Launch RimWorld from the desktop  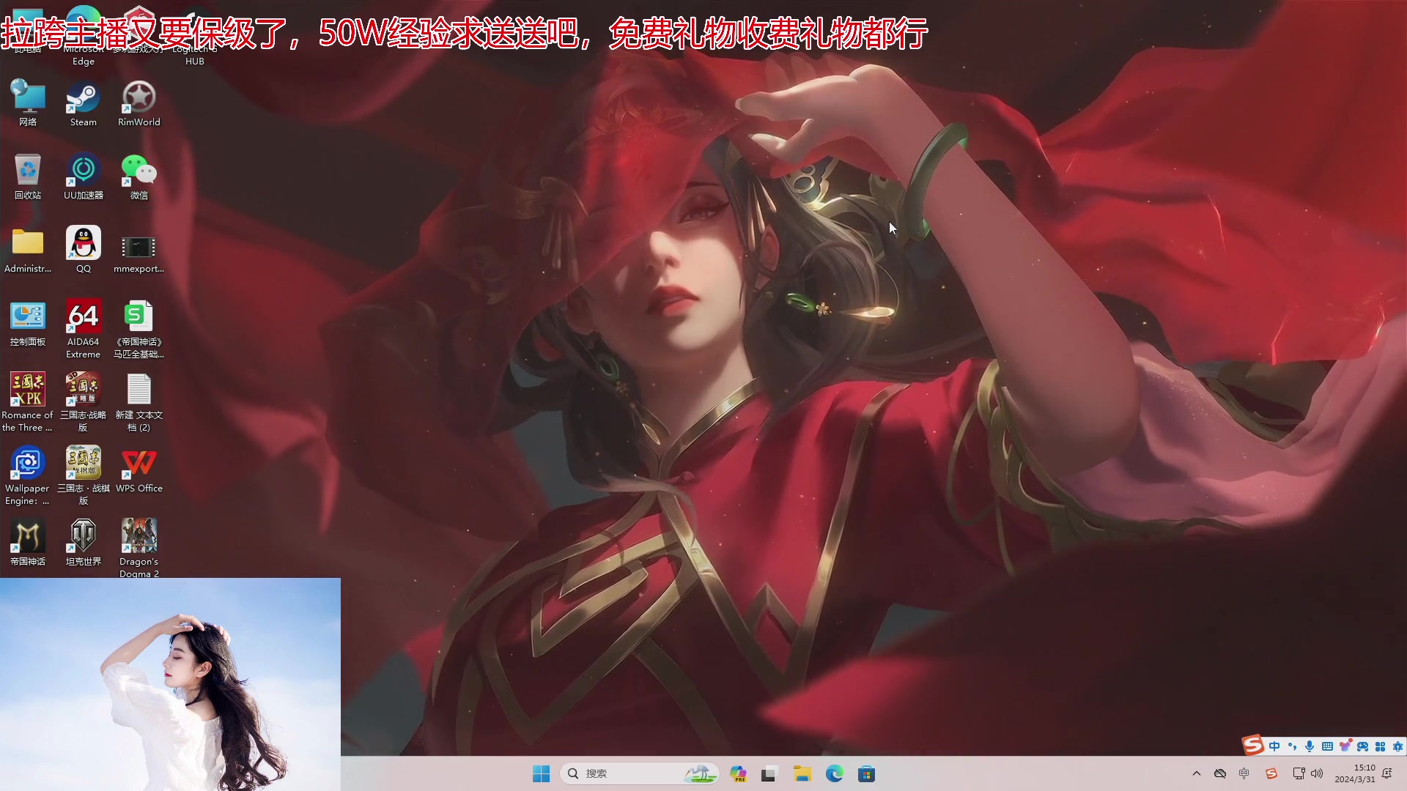[139, 104]
